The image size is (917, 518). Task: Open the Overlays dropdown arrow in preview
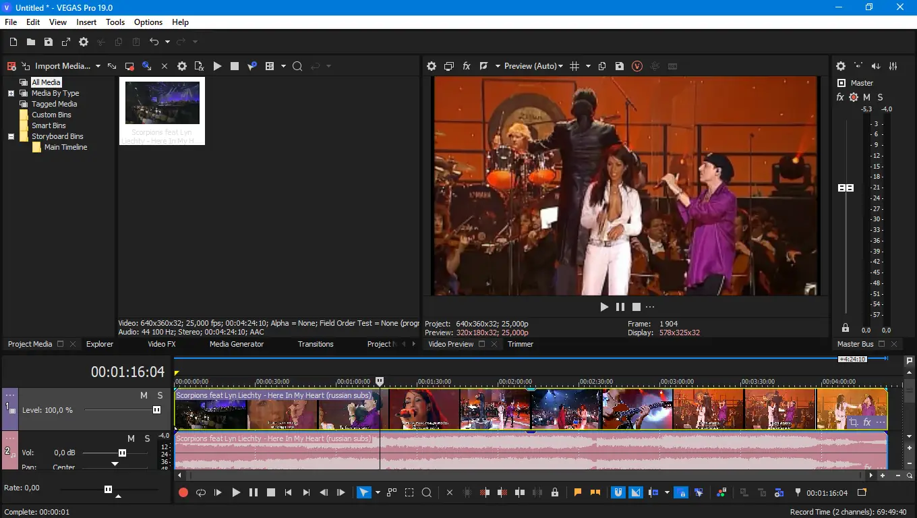pyautogui.click(x=588, y=66)
